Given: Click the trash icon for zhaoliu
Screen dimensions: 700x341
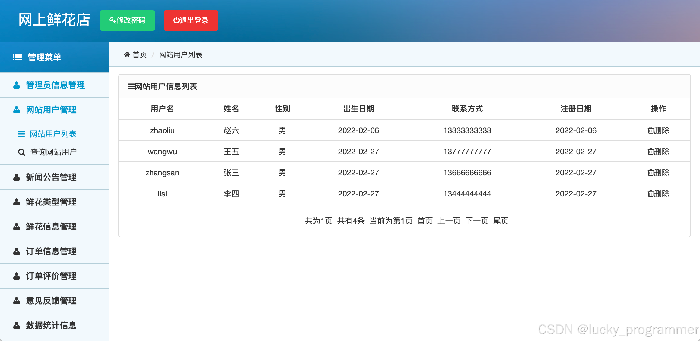Looking at the screenshot, I should pos(651,130).
